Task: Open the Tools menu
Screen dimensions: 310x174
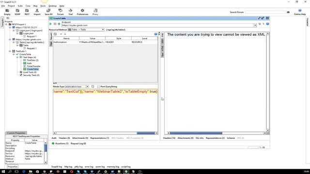Action: click(43, 6)
